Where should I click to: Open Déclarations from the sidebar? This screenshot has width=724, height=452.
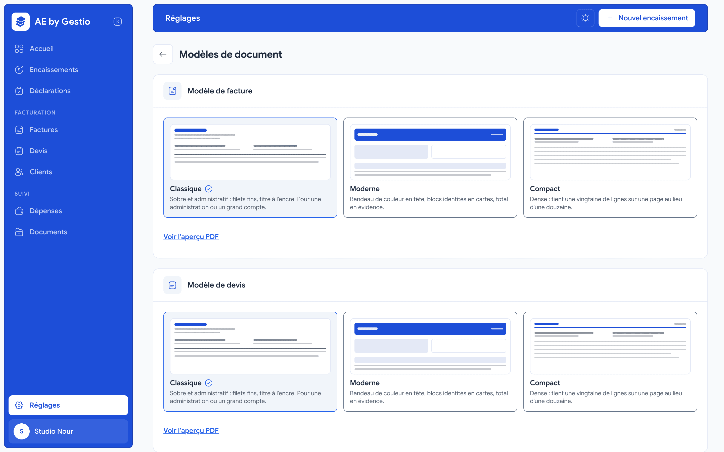tap(68, 91)
